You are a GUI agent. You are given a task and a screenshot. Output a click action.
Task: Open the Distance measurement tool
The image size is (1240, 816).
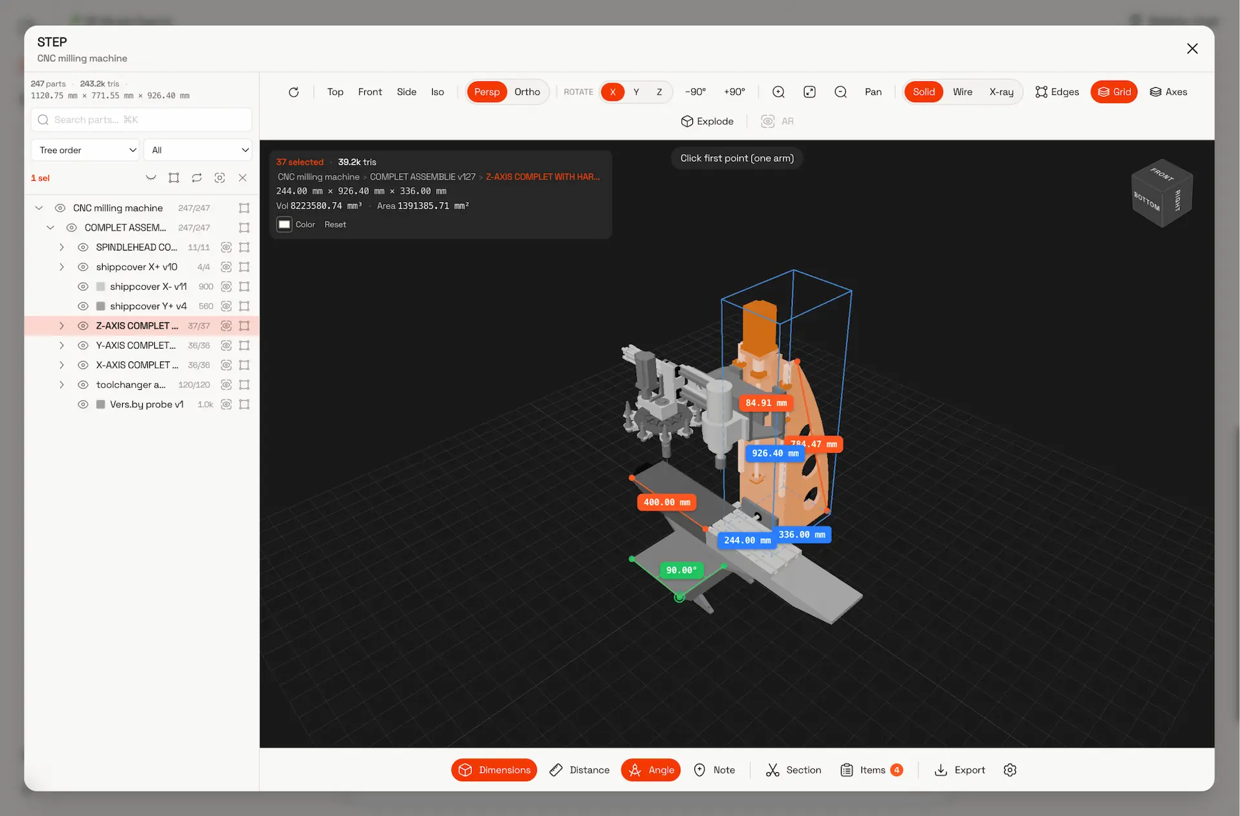(579, 770)
